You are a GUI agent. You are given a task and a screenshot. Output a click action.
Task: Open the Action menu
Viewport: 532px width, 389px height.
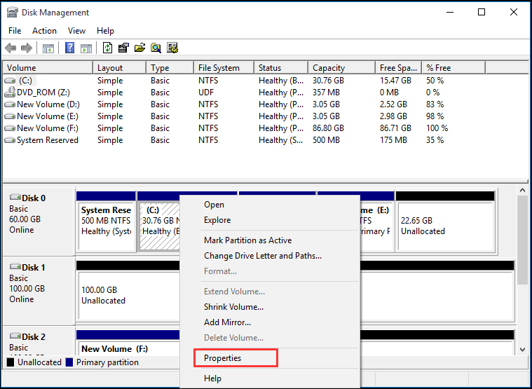coord(44,31)
